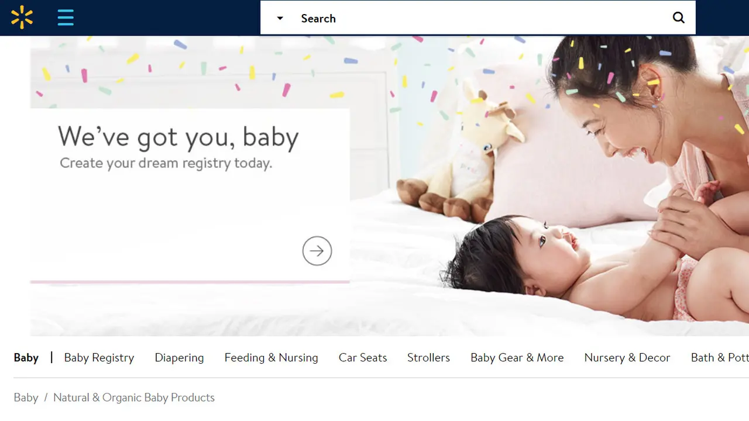Image resolution: width=749 pixels, height=421 pixels.
Task: Click the search magnifier icon
Action: pos(678,18)
